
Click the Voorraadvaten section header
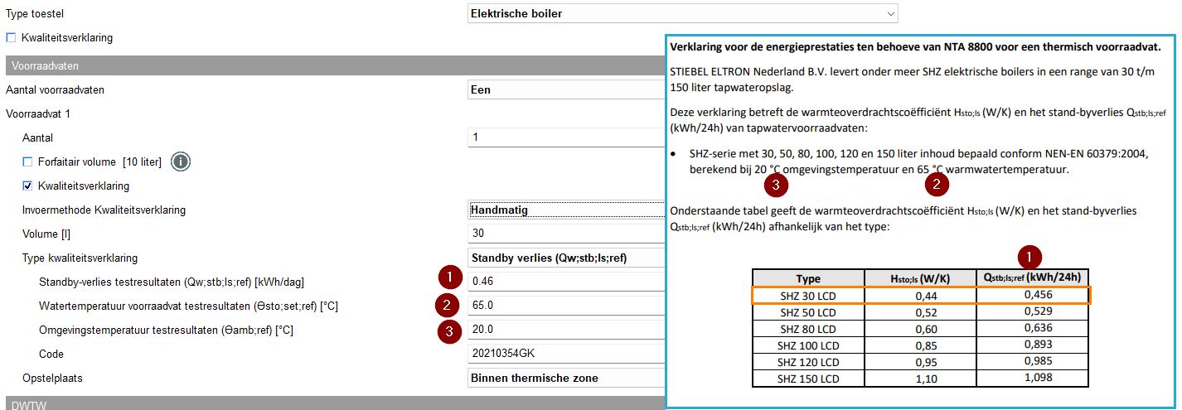click(335, 65)
